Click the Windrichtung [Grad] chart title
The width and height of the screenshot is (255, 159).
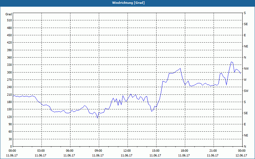(x=128, y=3)
